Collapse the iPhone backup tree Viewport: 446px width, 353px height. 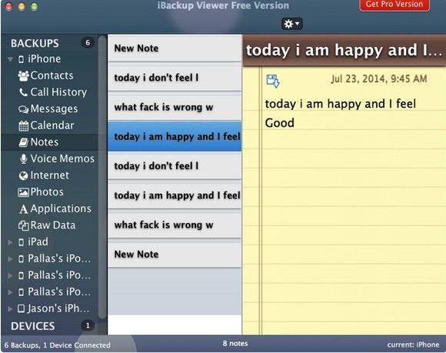pos(11,59)
